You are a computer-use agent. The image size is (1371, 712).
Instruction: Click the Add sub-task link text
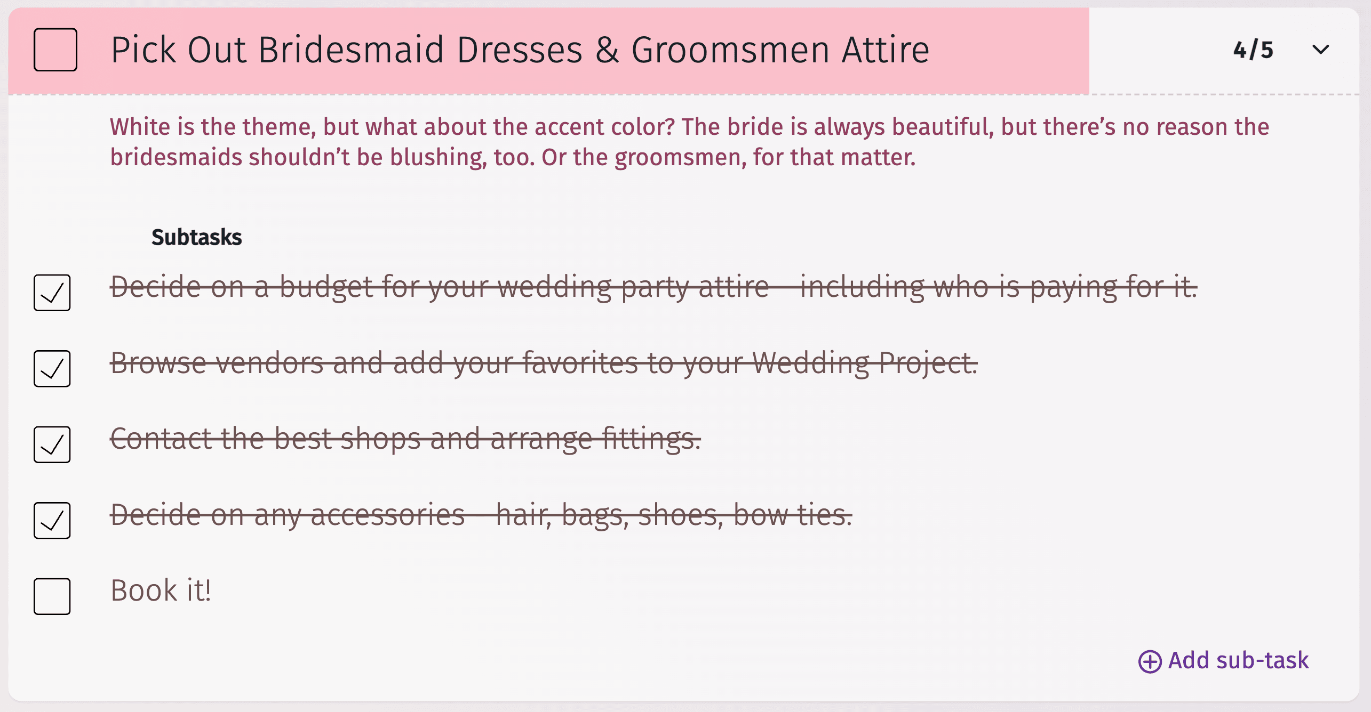pyautogui.click(x=1238, y=660)
